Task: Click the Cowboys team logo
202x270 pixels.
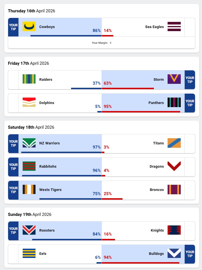Action: [29, 26]
